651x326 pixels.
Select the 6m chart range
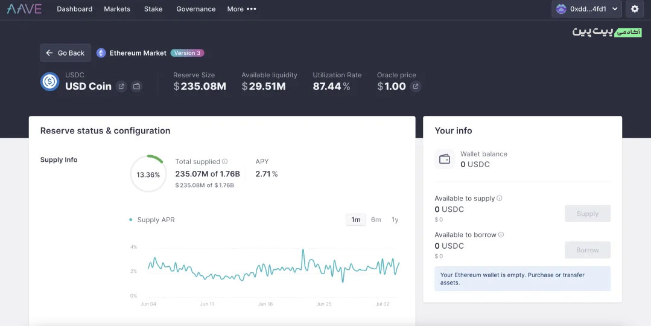(376, 220)
